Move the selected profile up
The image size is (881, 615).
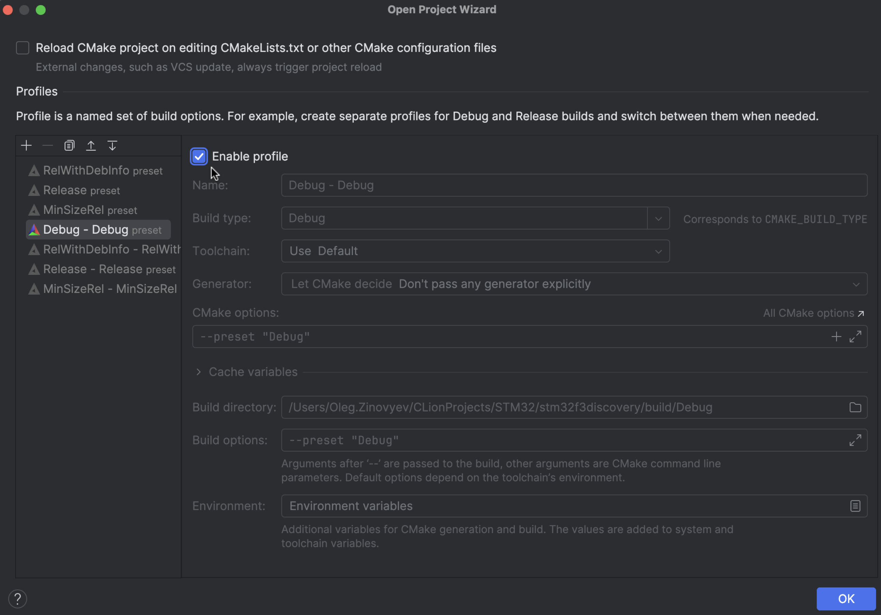coord(91,145)
